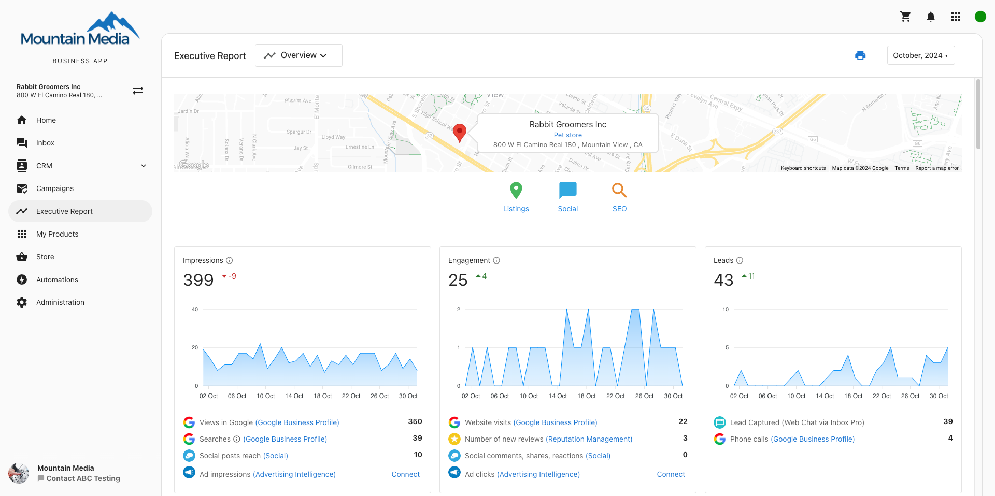Viewport: 995px width, 496px height.
Task: Click Reputation Management link
Action: pyautogui.click(x=589, y=439)
